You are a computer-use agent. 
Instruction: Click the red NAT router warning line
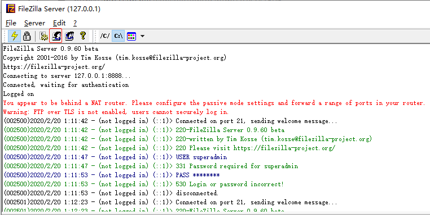click(x=214, y=103)
